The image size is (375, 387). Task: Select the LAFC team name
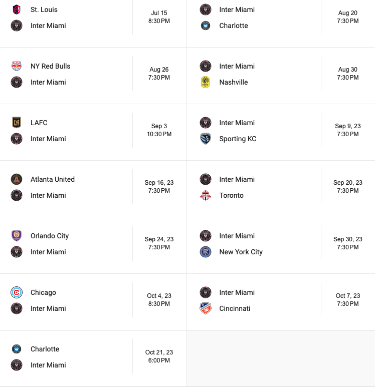click(x=39, y=123)
